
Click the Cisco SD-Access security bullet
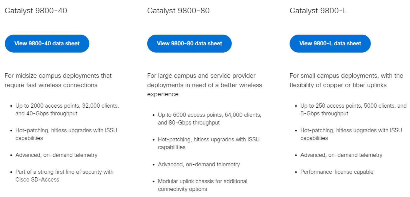[x=64, y=176]
